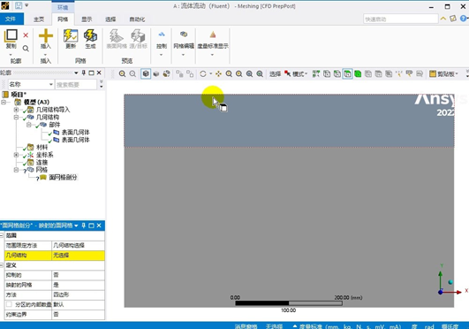Viewport: 469px width, 329px height.
Task: Collapse the 网格 tree node
Action: coord(16,170)
